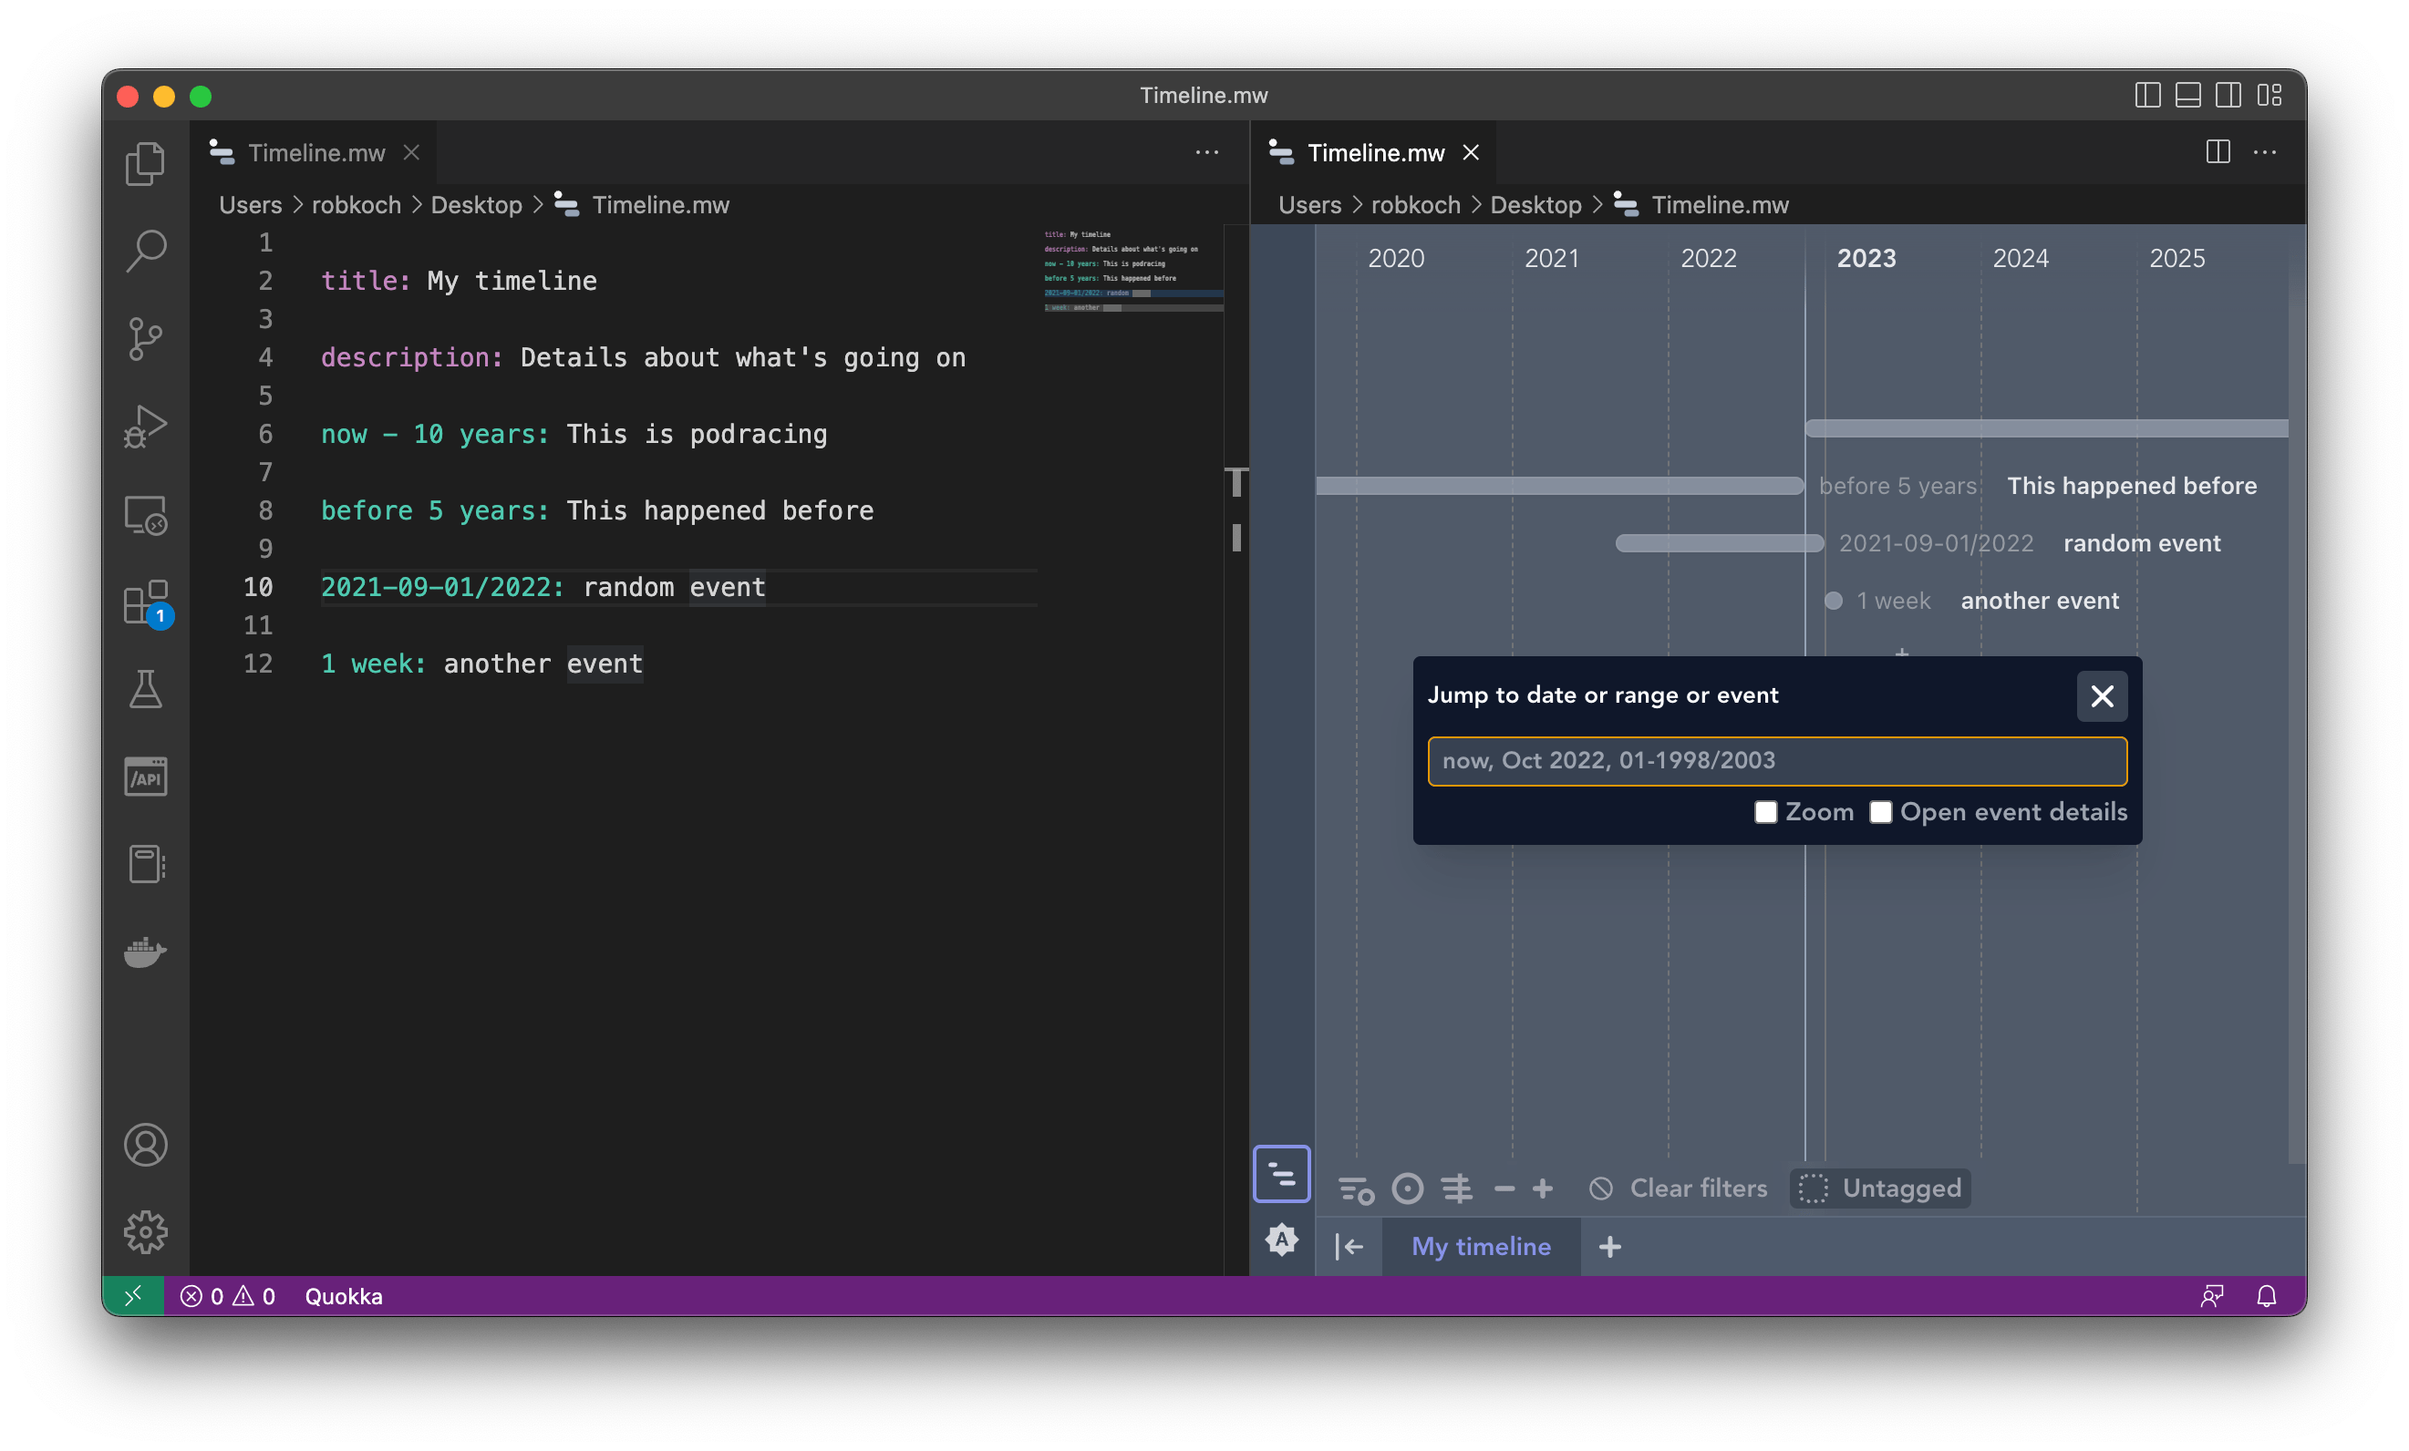Click the jump-to-date input field
The image size is (2409, 1451).
[x=1776, y=761]
